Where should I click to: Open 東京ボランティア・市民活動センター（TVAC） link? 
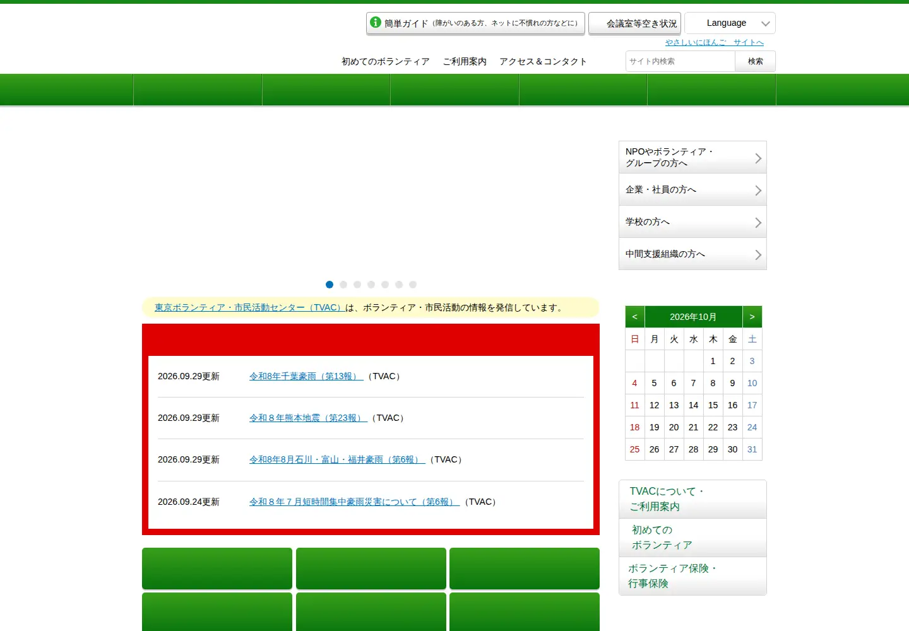pos(249,307)
